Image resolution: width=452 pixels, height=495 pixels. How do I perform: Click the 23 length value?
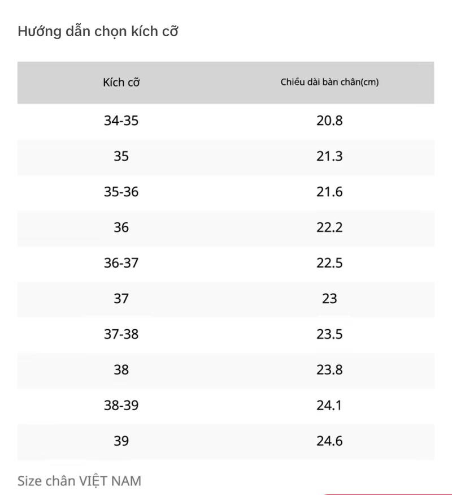tap(329, 299)
